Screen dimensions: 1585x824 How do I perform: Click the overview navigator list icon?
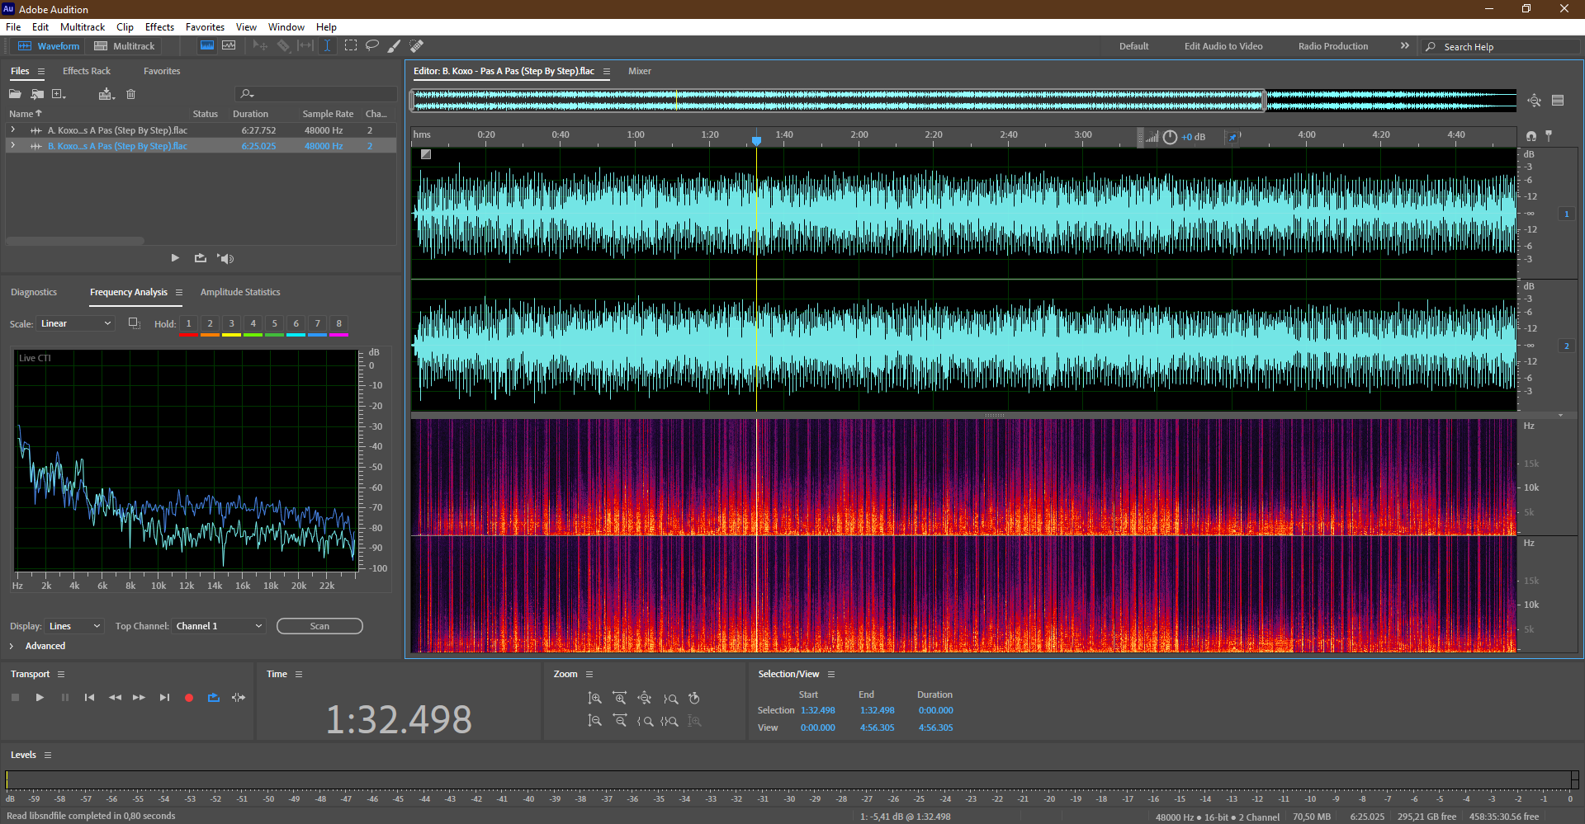point(1558,101)
